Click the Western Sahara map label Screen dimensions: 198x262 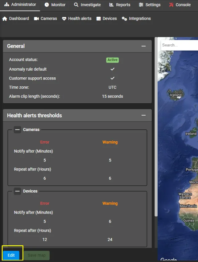point(185,196)
